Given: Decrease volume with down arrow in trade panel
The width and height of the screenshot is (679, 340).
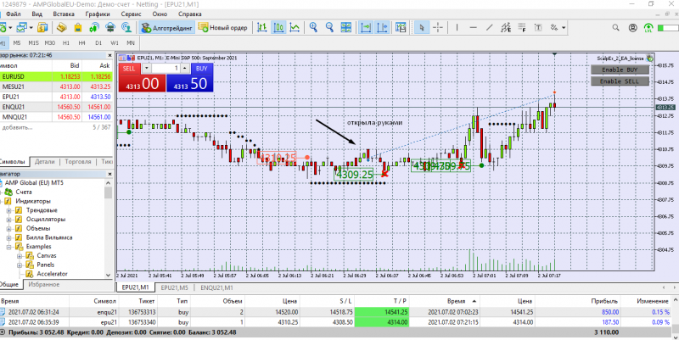Looking at the screenshot, I should [x=146, y=69].
